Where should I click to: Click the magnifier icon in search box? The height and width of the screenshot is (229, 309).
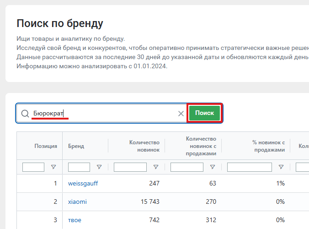click(x=25, y=114)
